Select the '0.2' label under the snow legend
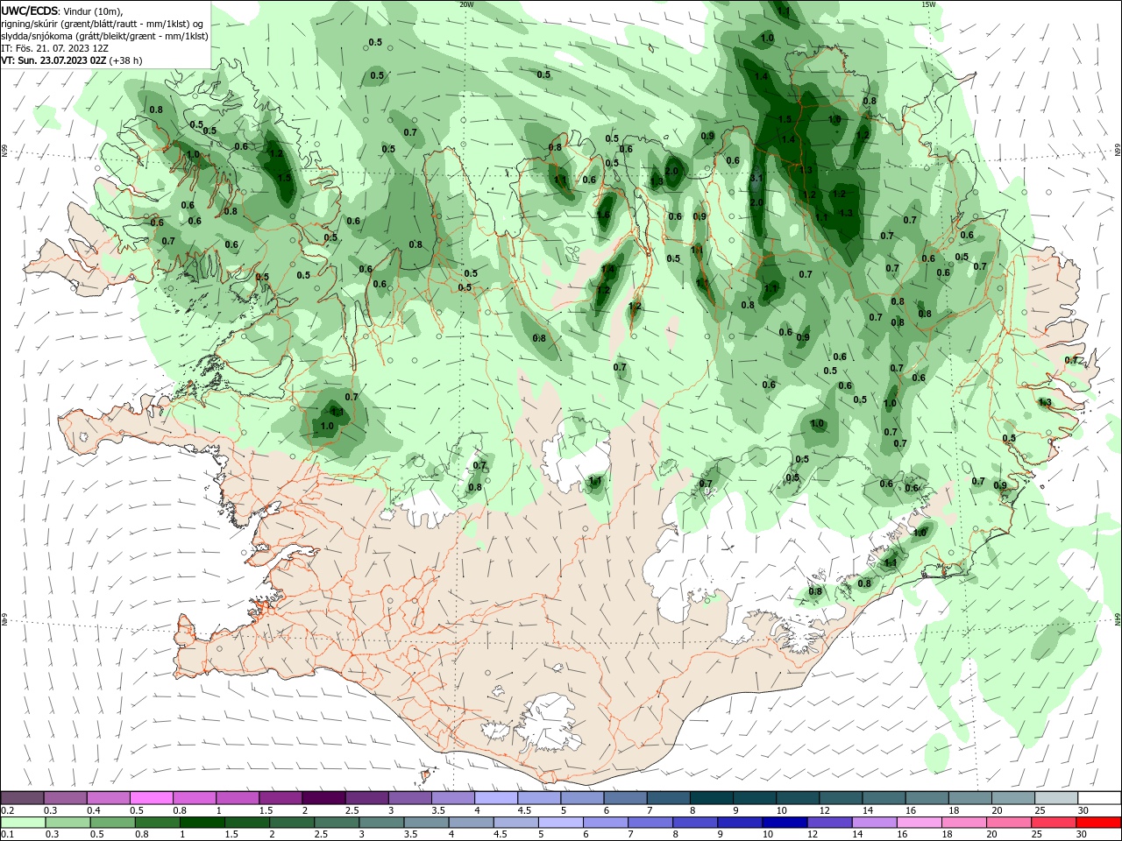1122x841 pixels. tap(8, 810)
